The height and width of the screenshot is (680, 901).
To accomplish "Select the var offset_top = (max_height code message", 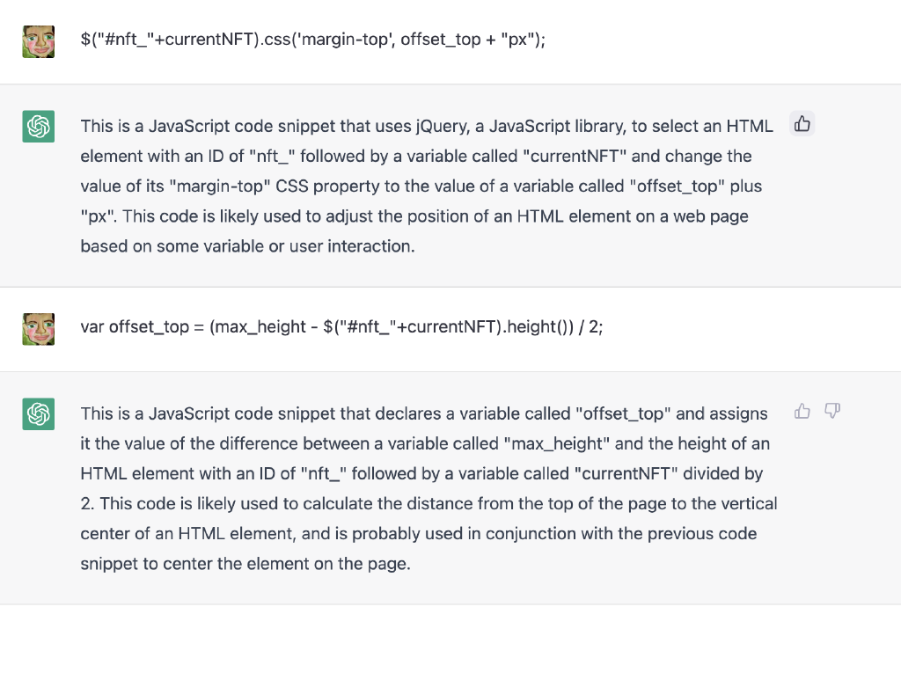I will 341,326.
